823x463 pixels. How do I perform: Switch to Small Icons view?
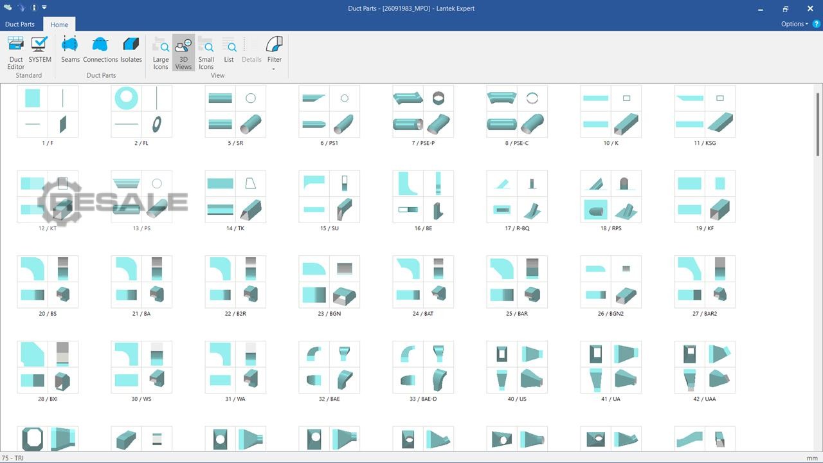pyautogui.click(x=206, y=52)
